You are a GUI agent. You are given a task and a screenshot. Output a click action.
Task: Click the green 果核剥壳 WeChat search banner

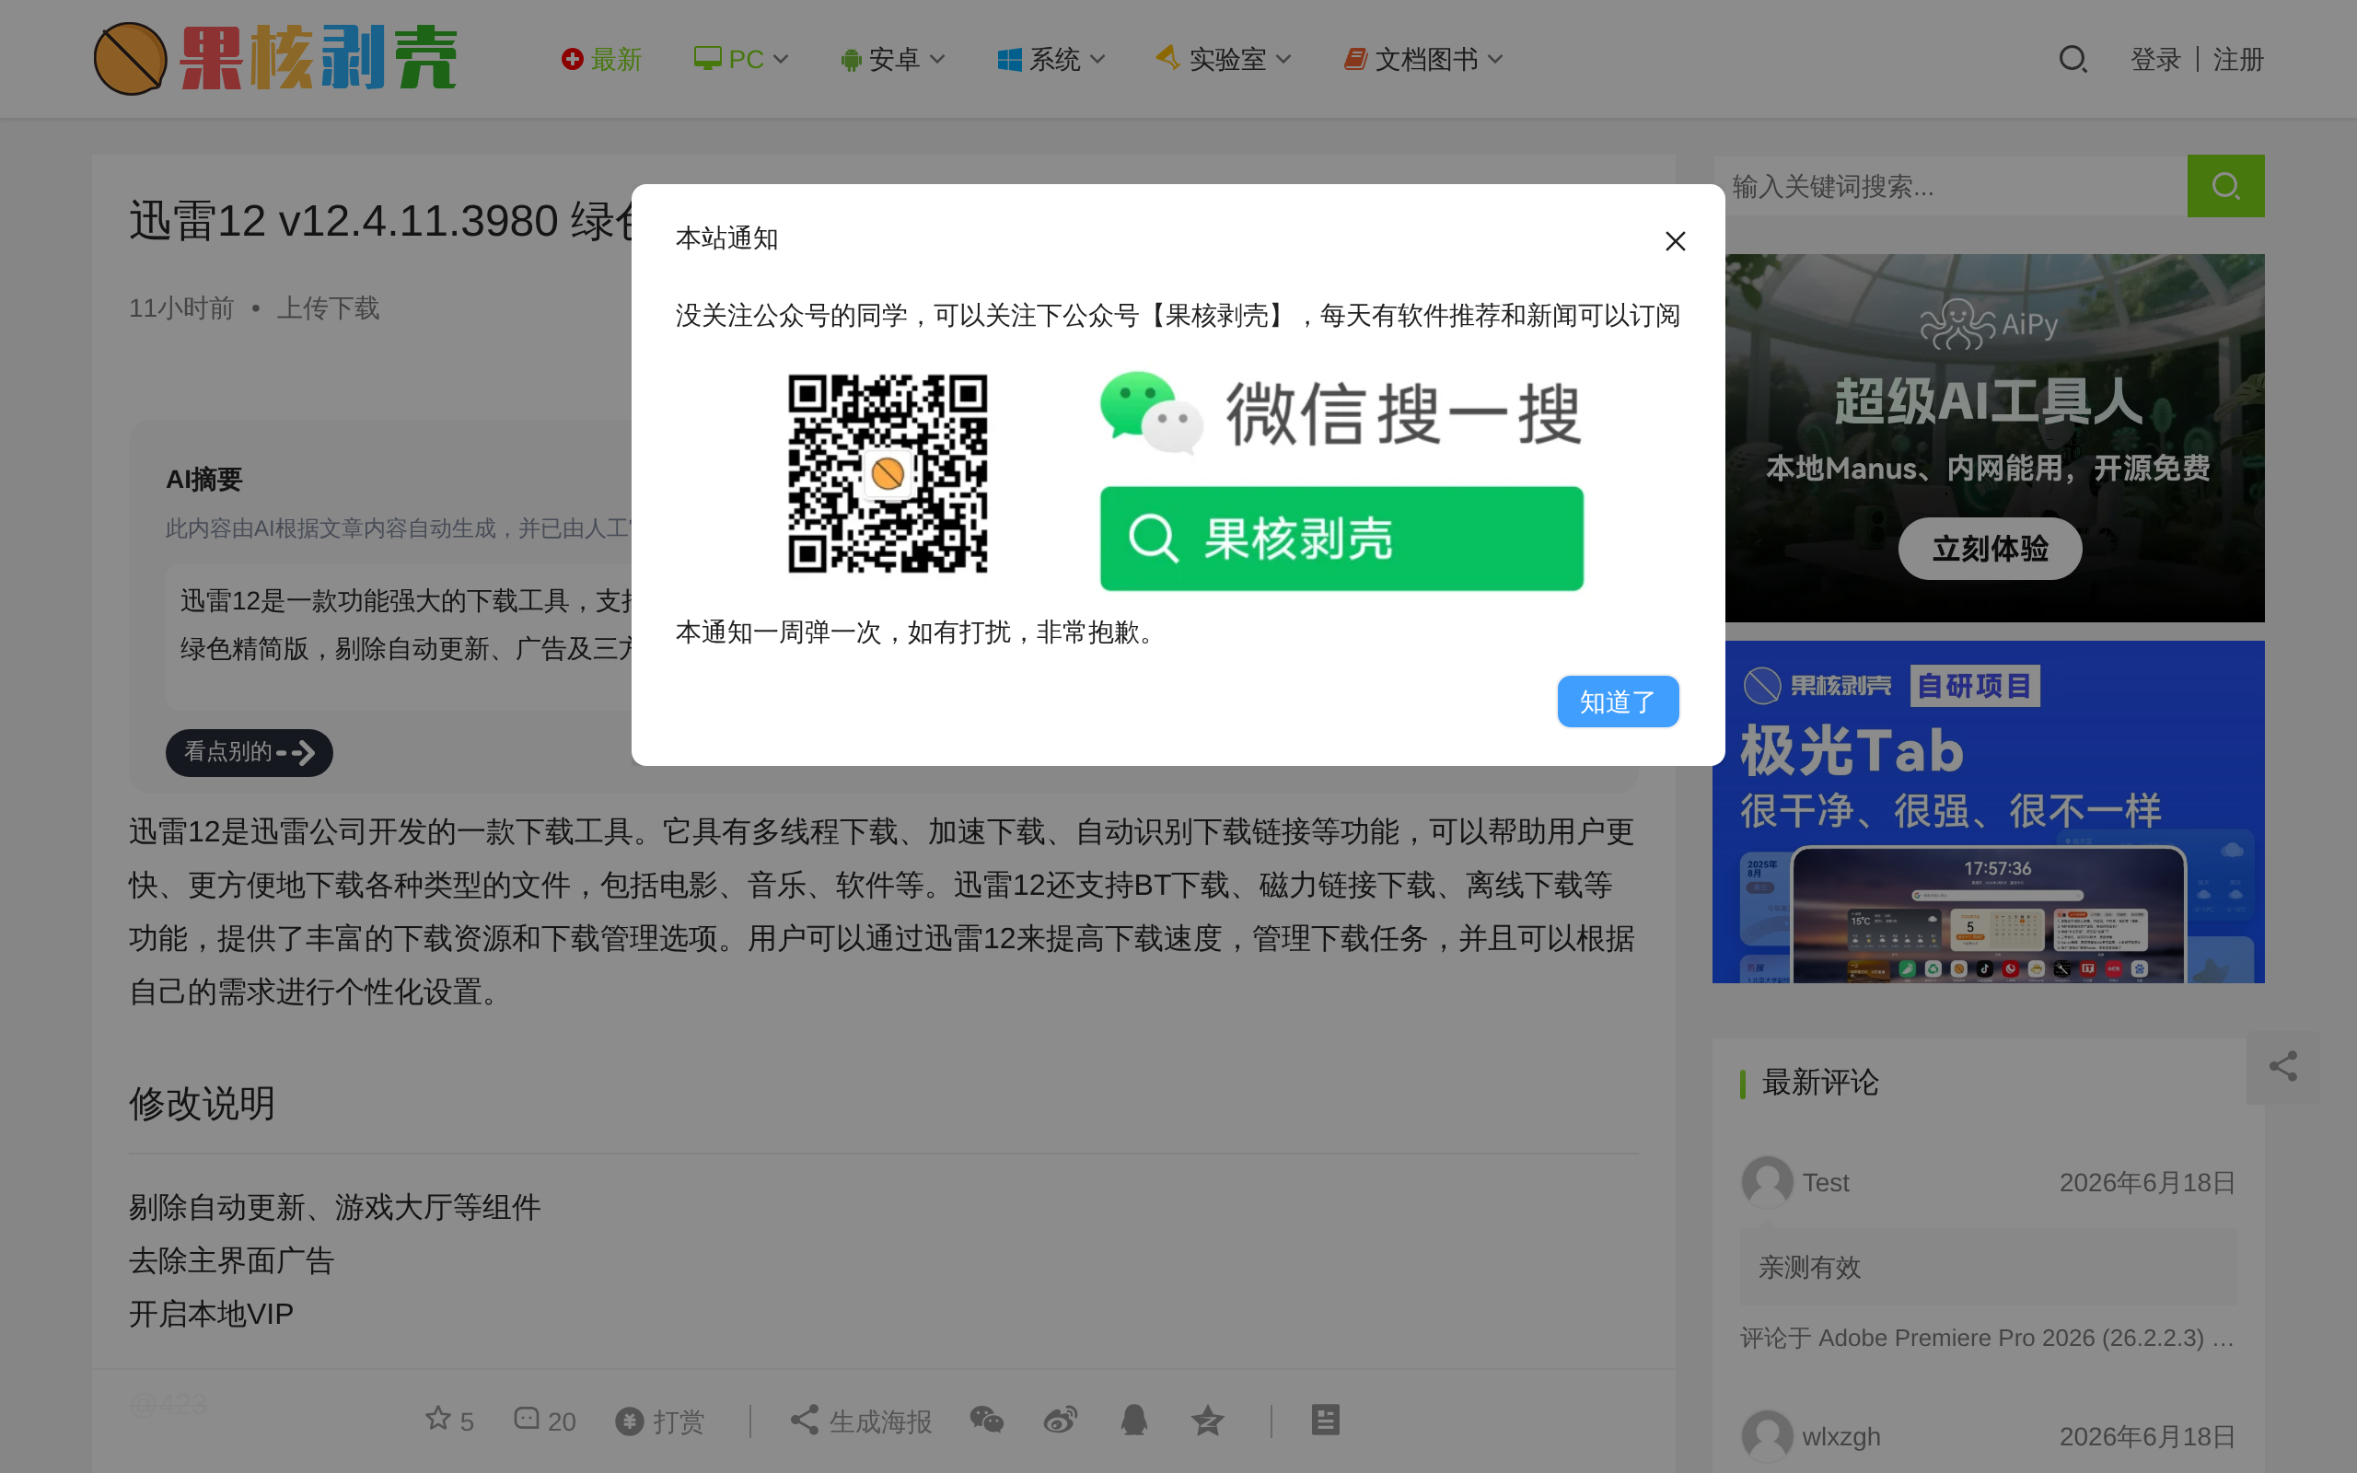click(1341, 539)
